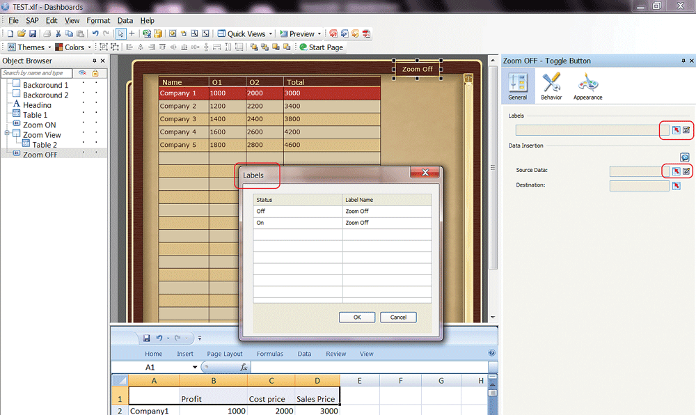
Task: Click the cell selector icon beside Labels field
Action: [675, 130]
